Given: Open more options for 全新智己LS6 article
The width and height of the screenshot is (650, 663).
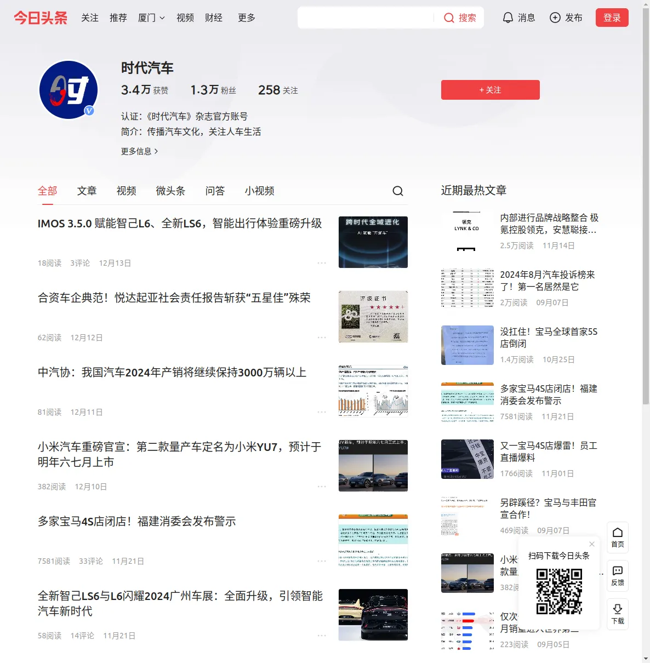Looking at the screenshot, I should (x=322, y=636).
